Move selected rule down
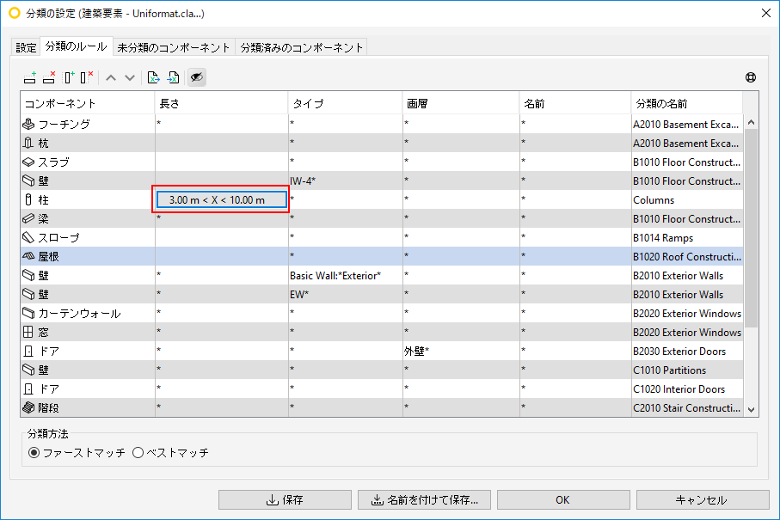 tap(130, 78)
